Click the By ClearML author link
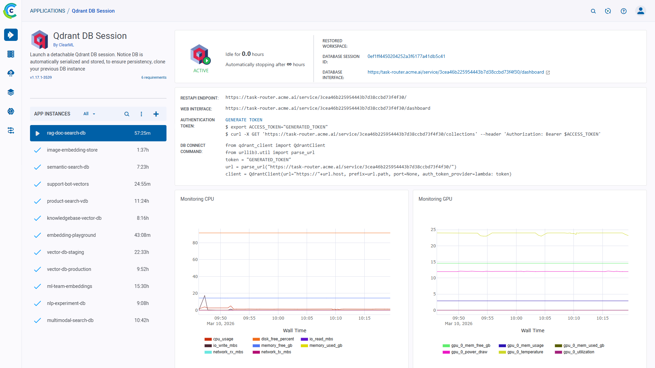Image resolution: width=655 pixels, height=368 pixels. click(63, 45)
